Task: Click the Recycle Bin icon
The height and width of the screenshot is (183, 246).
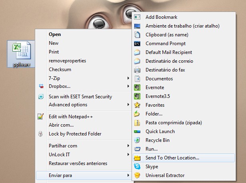Action: pos(137,140)
